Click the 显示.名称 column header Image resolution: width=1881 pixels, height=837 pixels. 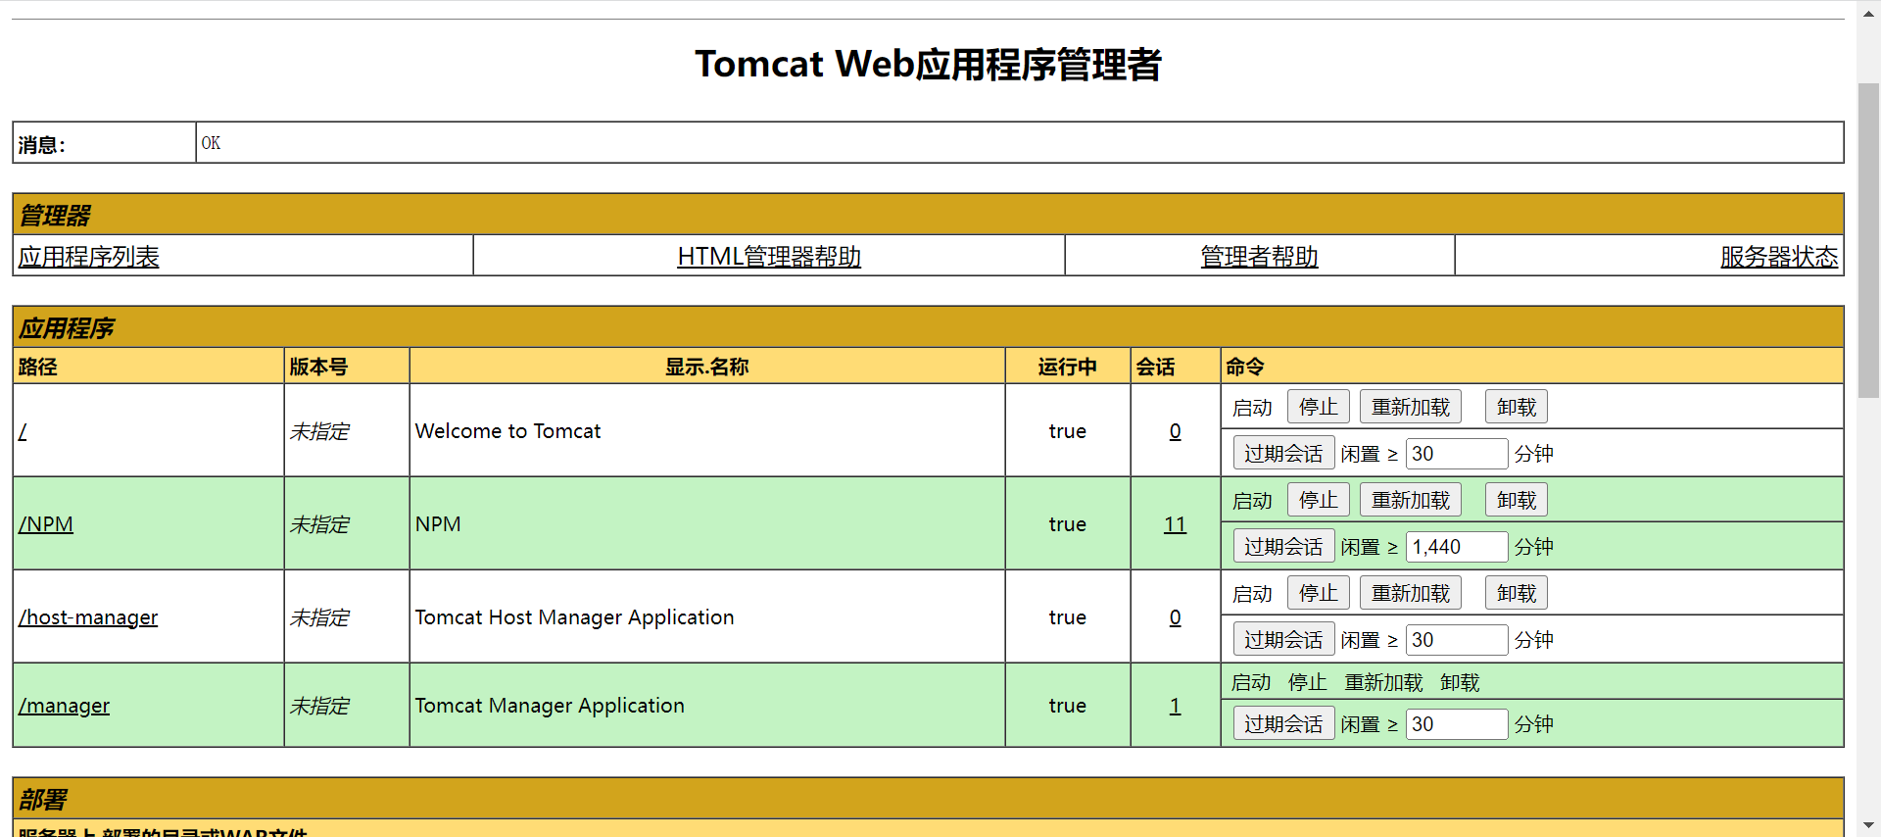pyautogui.click(x=707, y=367)
